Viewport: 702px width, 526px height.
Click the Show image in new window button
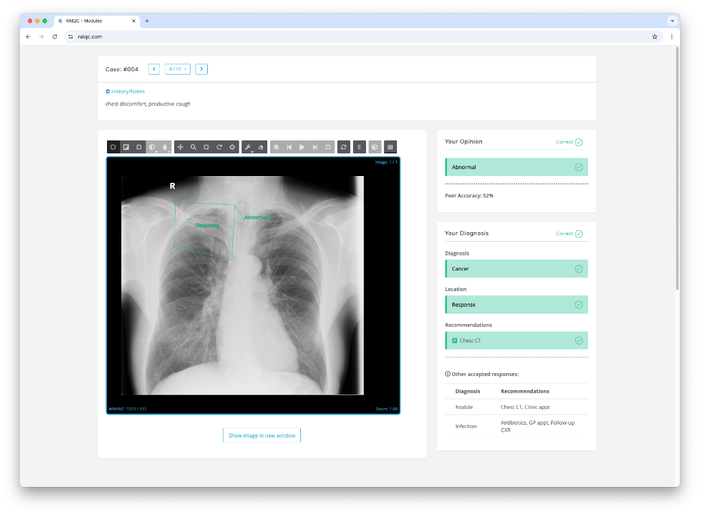point(261,435)
